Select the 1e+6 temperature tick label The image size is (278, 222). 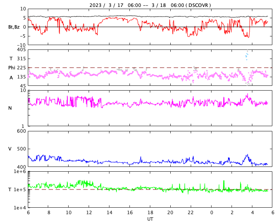[x=20, y=172]
